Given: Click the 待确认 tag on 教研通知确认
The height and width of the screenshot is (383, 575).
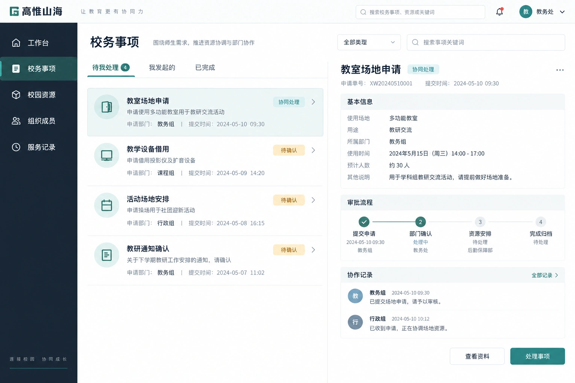Looking at the screenshot, I should pyautogui.click(x=289, y=250).
